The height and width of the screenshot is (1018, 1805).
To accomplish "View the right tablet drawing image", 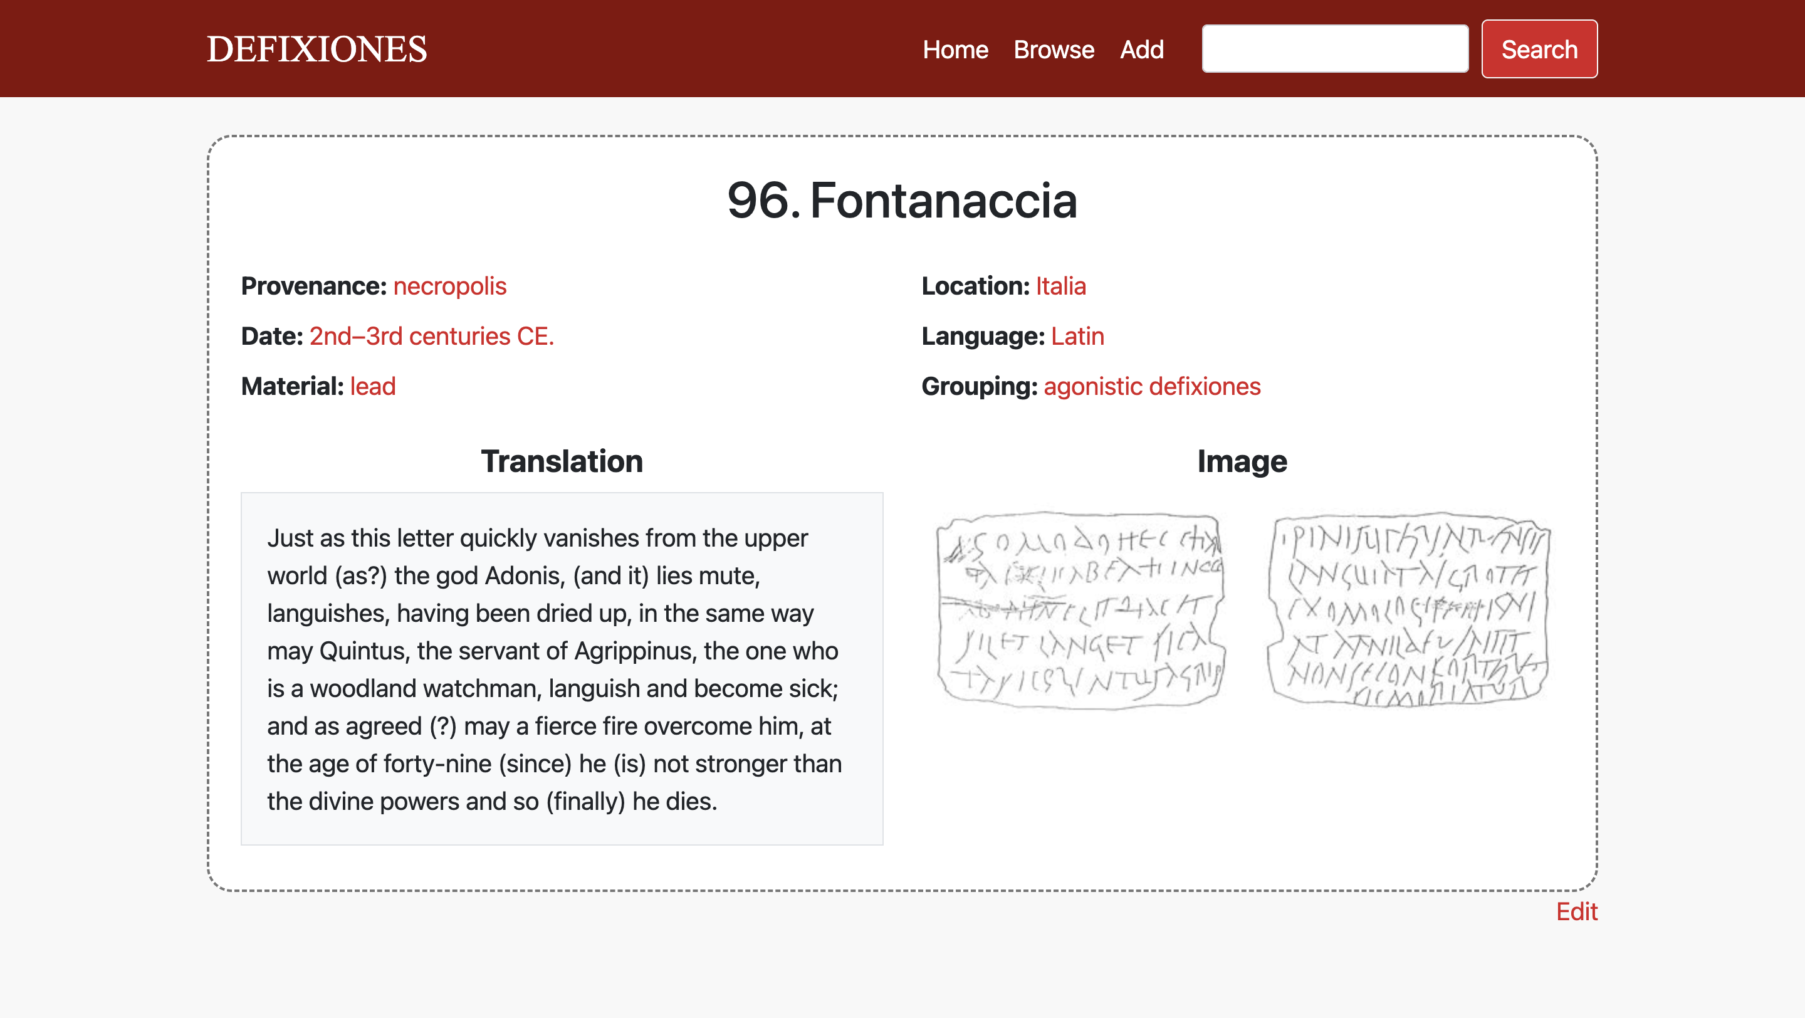I will click(1408, 609).
